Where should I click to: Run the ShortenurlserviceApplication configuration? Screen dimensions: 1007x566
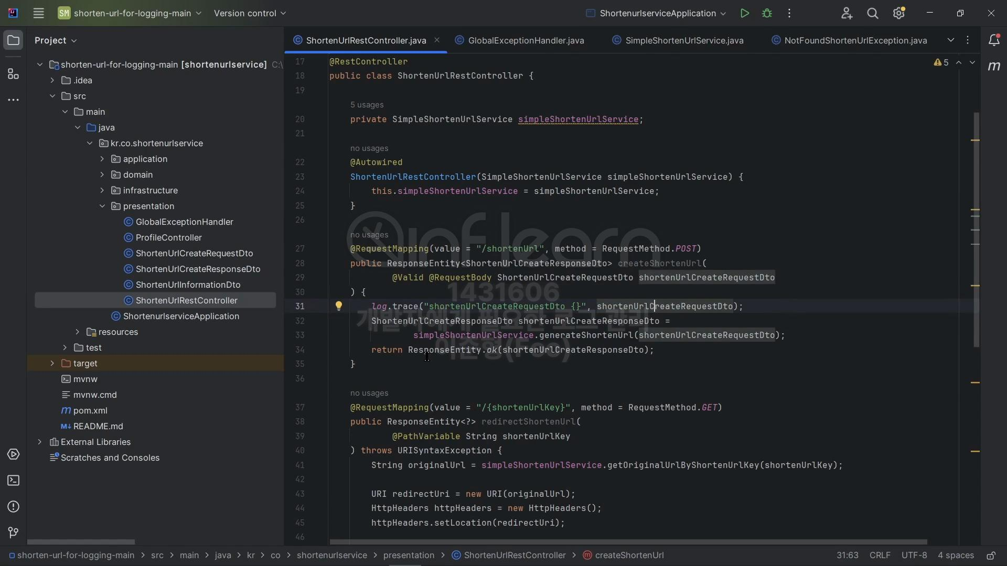coord(744,14)
